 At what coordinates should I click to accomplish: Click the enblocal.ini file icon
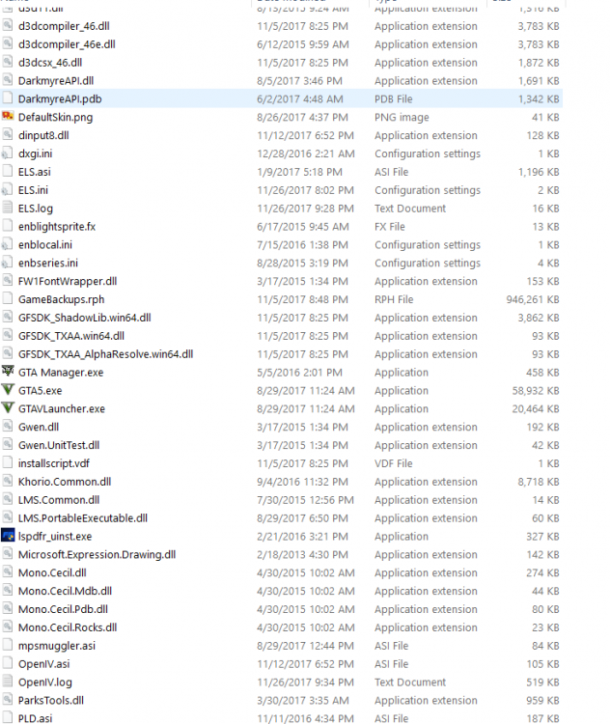click(8, 244)
